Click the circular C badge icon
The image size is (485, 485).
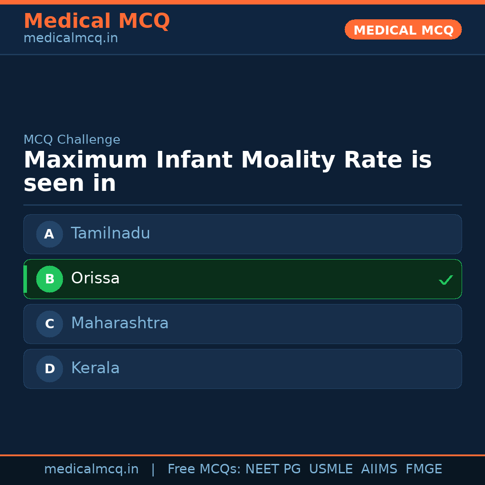tap(49, 324)
